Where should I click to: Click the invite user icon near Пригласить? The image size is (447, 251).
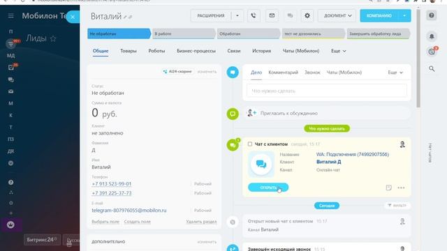point(251,113)
